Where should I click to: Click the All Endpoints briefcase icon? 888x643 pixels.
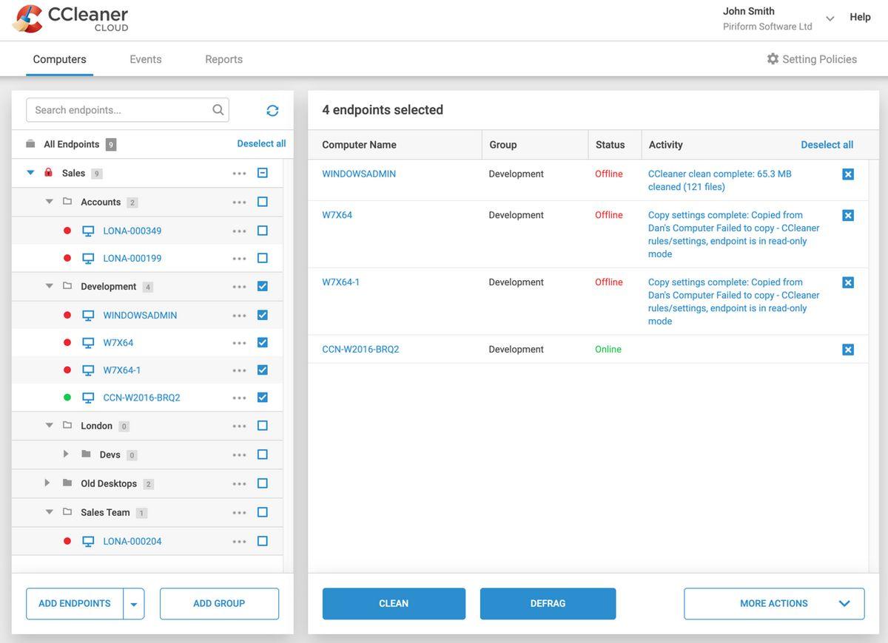click(x=30, y=144)
